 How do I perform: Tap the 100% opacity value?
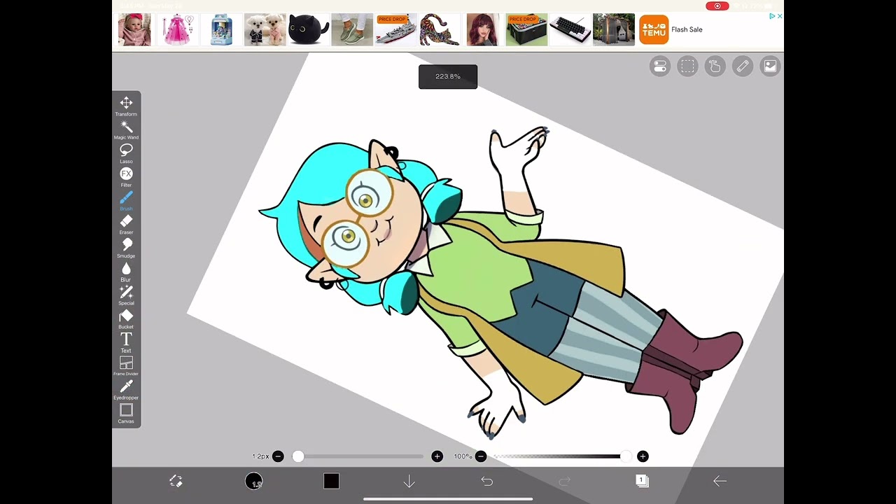[463, 456]
